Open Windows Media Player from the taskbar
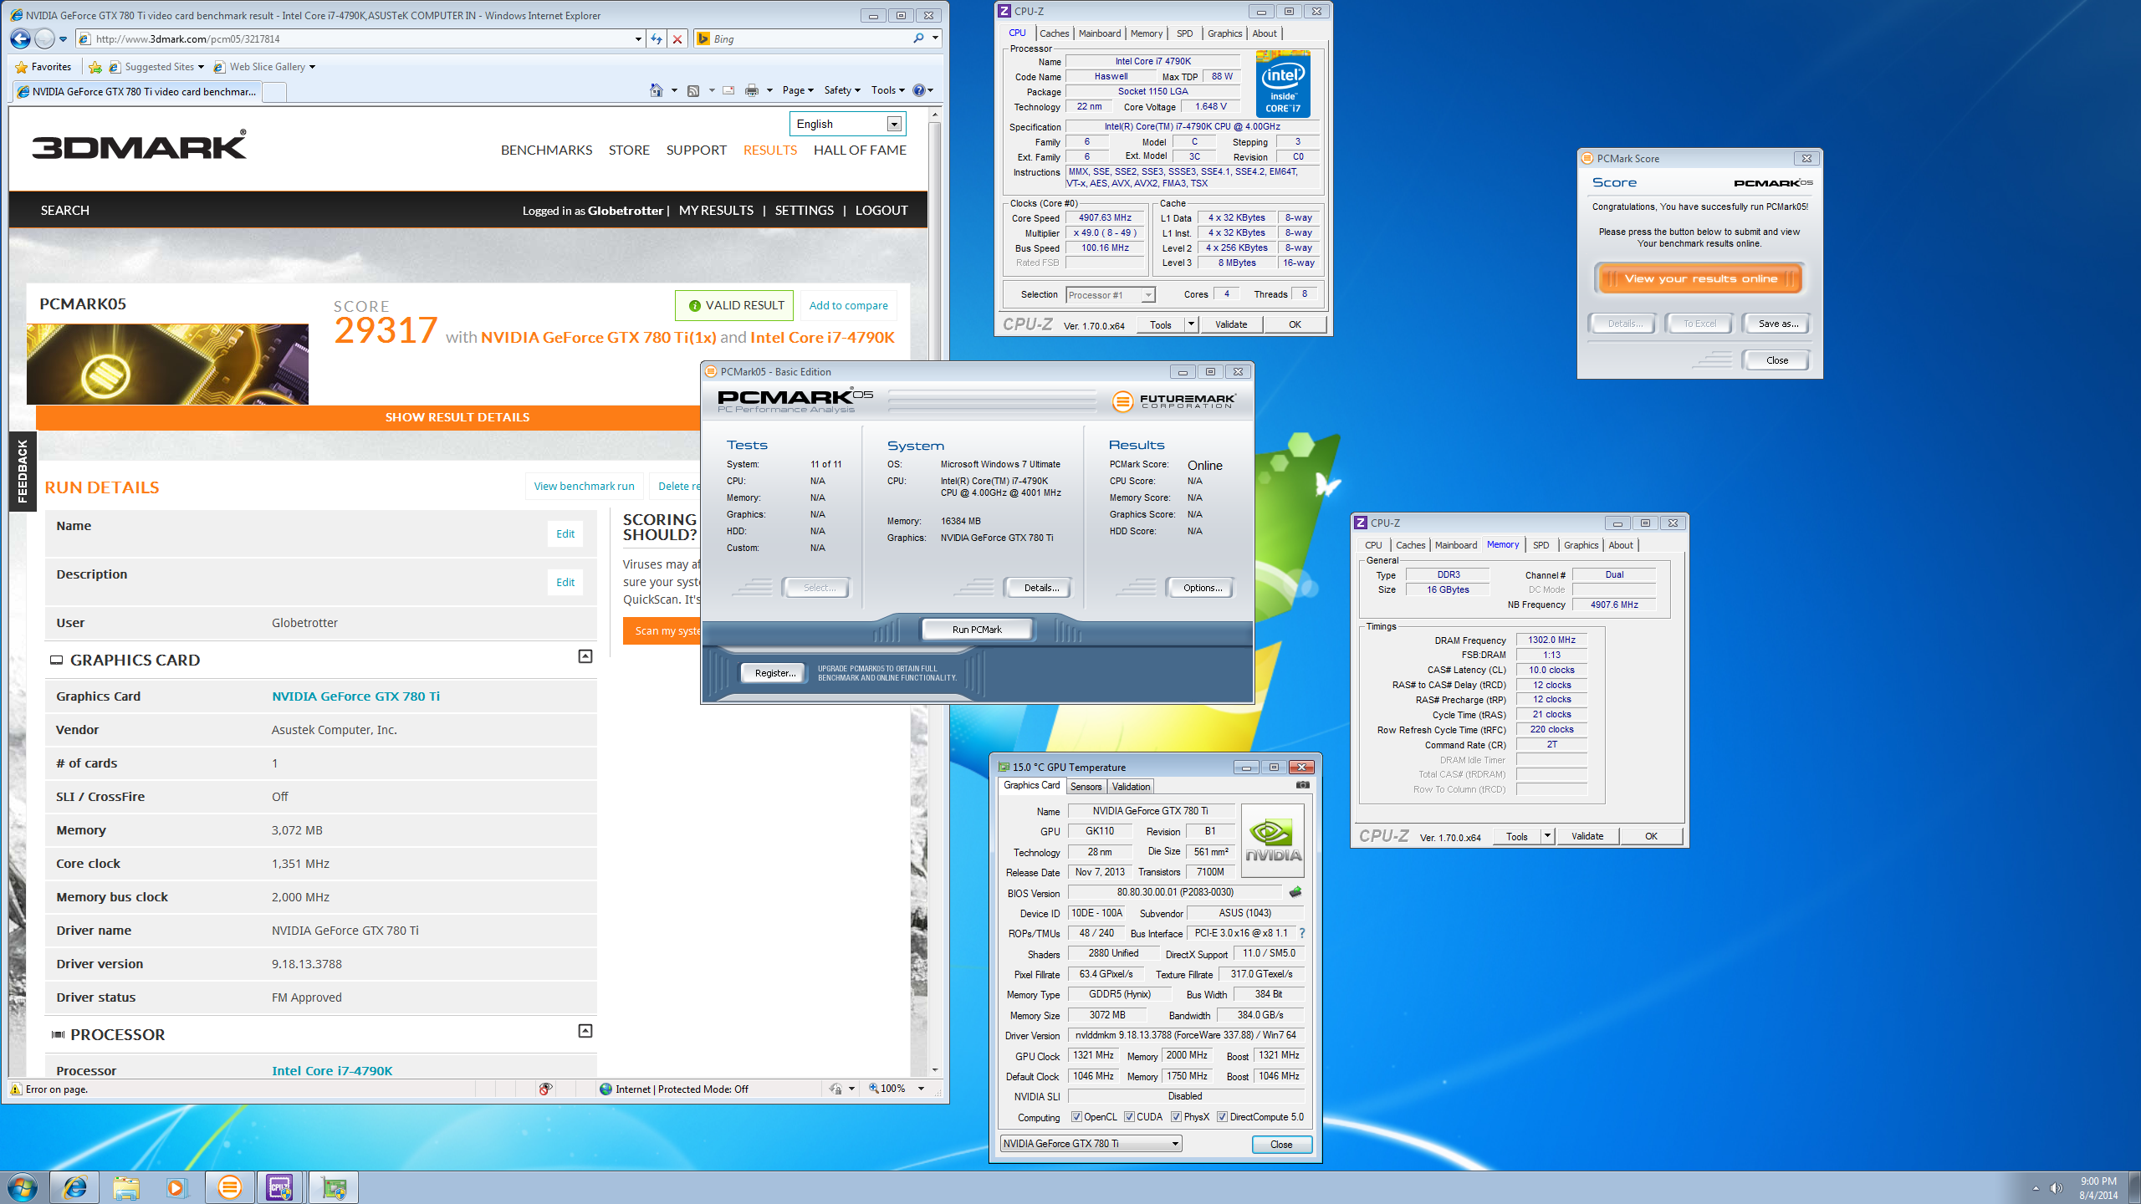 (177, 1187)
